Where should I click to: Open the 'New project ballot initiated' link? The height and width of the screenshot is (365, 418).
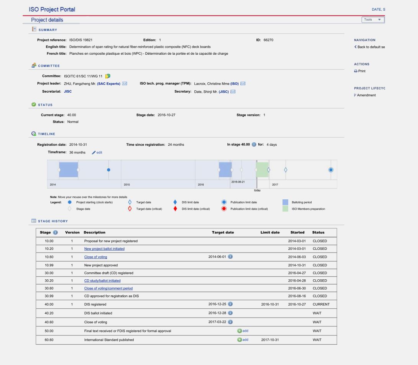pos(104,249)
